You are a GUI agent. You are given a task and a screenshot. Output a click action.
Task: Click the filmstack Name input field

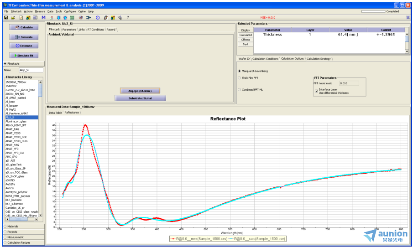[31, 70]
